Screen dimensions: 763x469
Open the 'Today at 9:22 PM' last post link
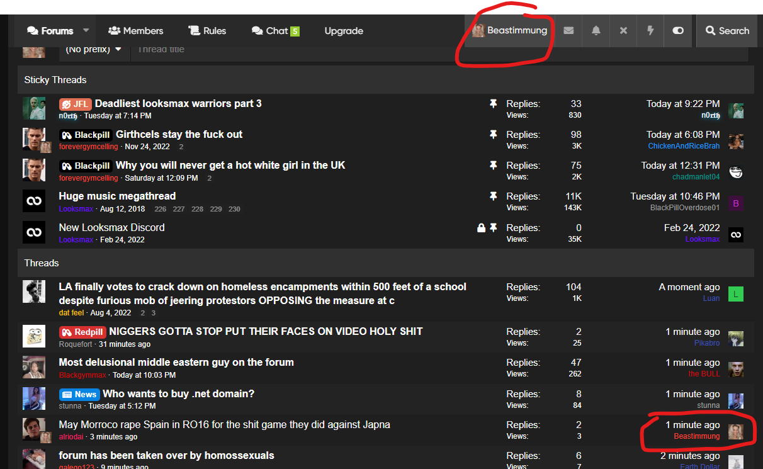[x=683, y=104]
